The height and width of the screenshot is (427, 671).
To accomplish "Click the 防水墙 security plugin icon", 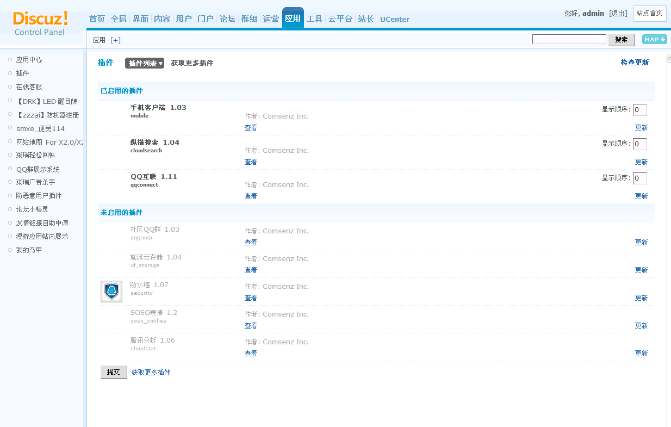I will pyautogui.click(x=111, y=292).
